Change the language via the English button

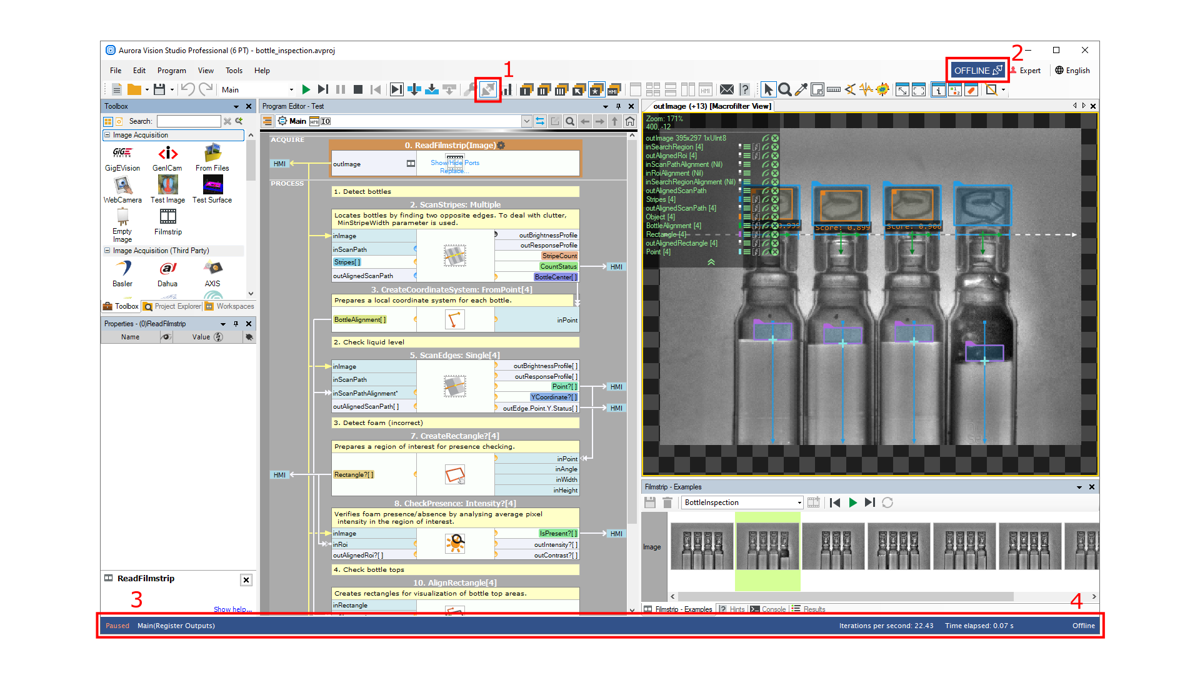pos(1072,71)
